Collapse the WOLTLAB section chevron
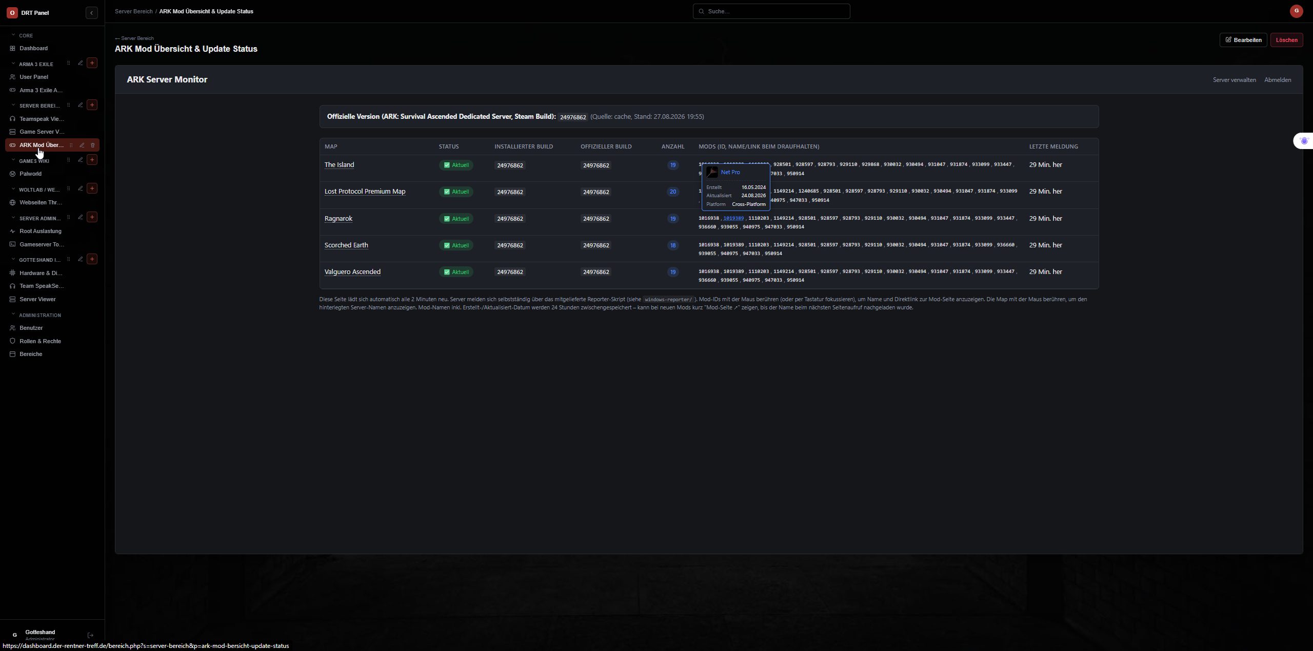 pyautogui.click(x=13, y=189)
